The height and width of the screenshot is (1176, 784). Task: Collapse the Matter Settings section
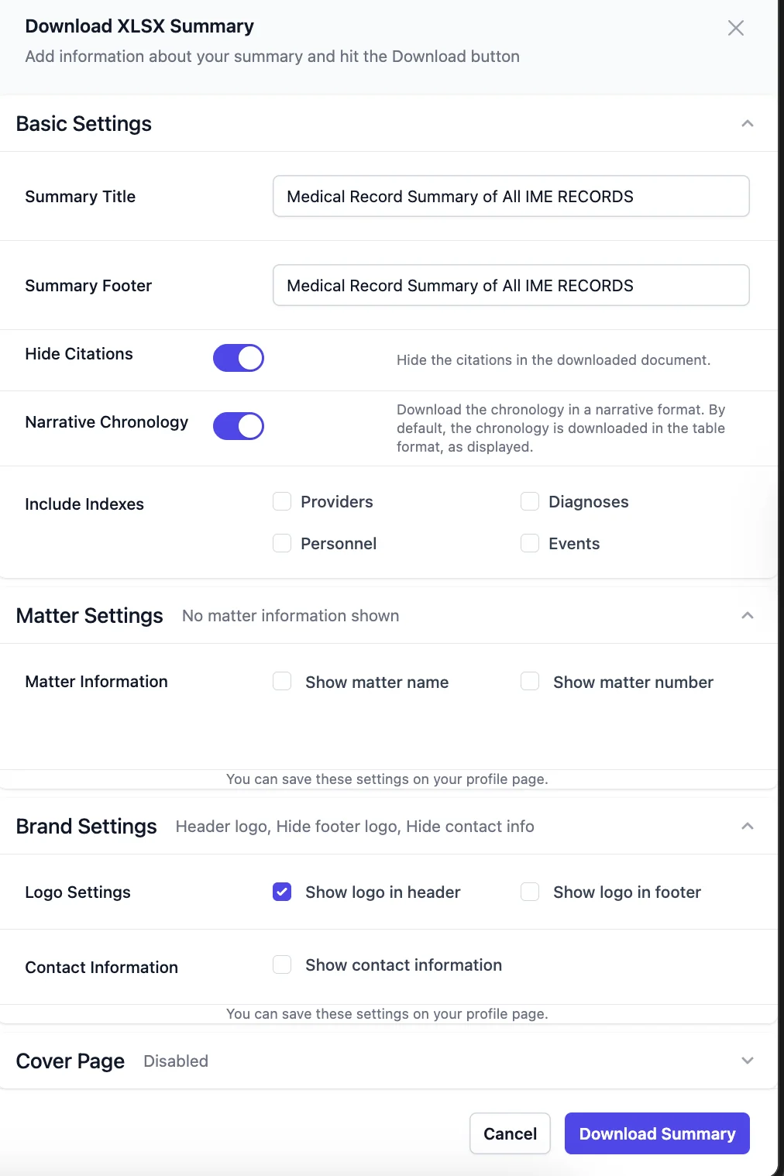click(x=748, y=616)
